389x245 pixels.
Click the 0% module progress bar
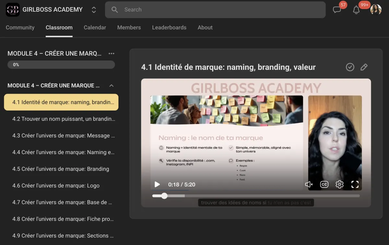point(61,65)
